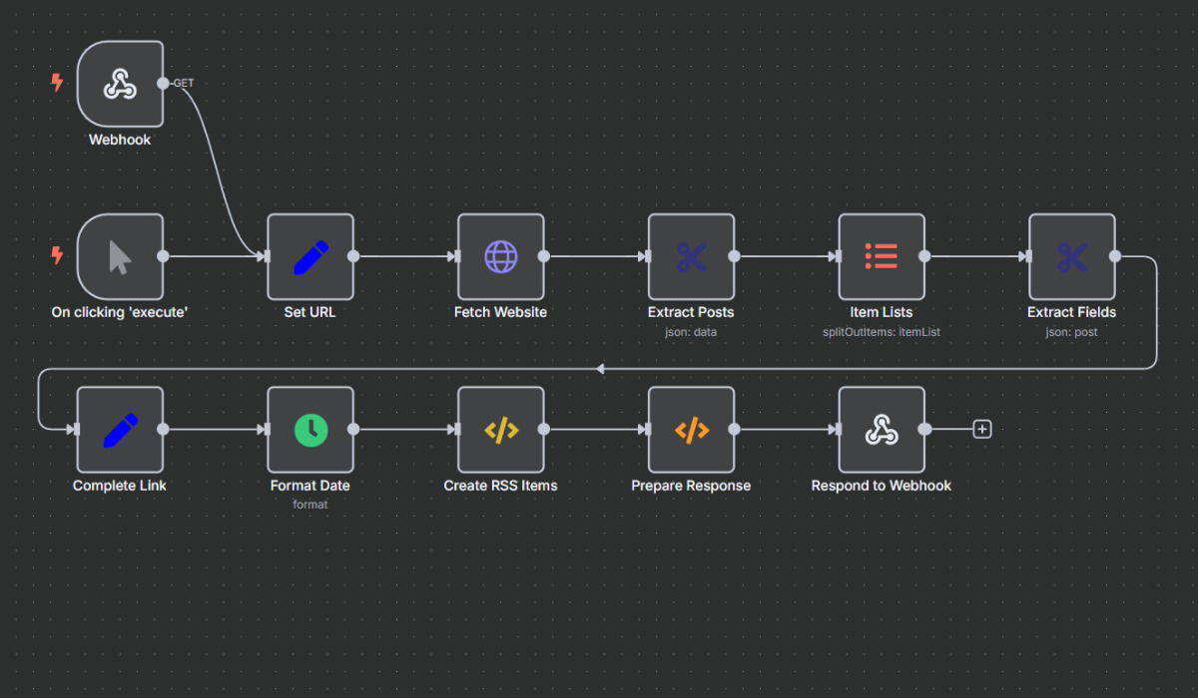Click lightning trigger icon beside execute node
Viewport: 1198px width, 698px height.
point(58,255)
